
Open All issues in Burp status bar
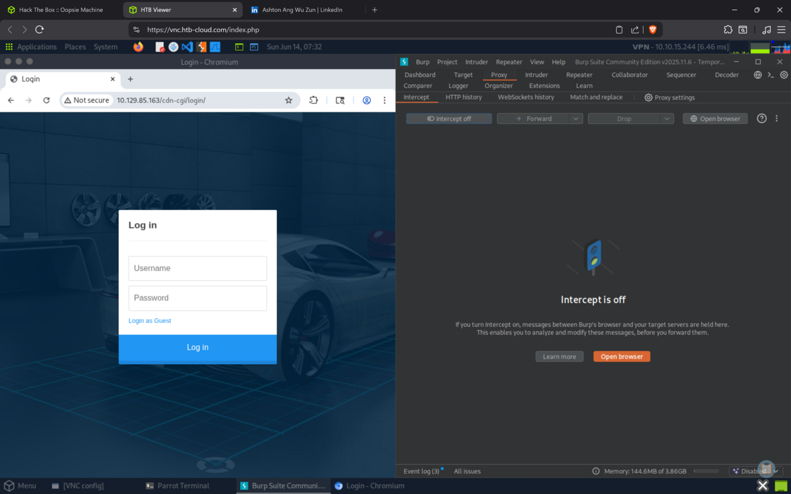click(467, 471)
